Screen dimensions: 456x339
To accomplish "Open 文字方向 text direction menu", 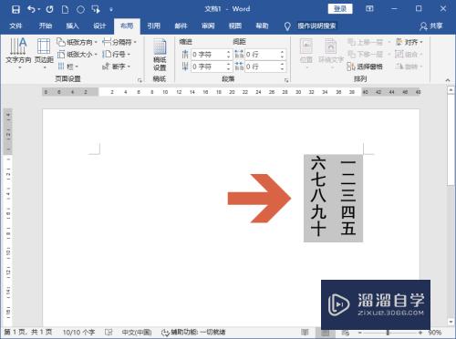I will click(x=18, y=52).
